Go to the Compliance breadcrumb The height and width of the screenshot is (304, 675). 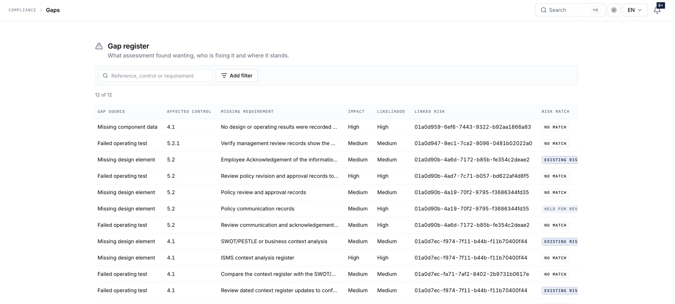[22, 10]
